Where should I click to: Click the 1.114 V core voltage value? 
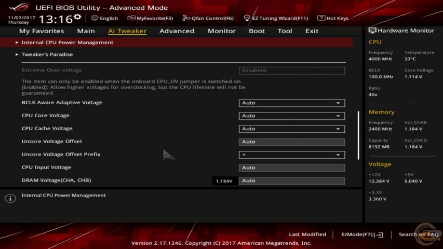pyautogui.click(x=413, y=76)
